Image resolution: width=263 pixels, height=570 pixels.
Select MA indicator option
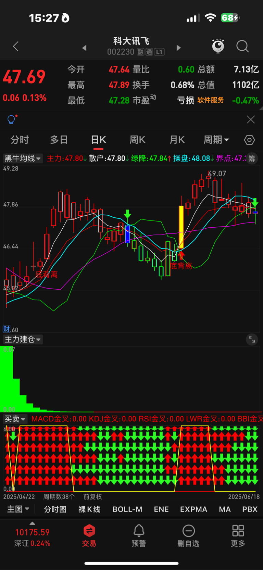tap(225, 509)
